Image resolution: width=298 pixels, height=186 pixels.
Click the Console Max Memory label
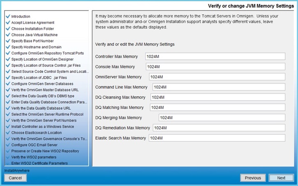115,67
